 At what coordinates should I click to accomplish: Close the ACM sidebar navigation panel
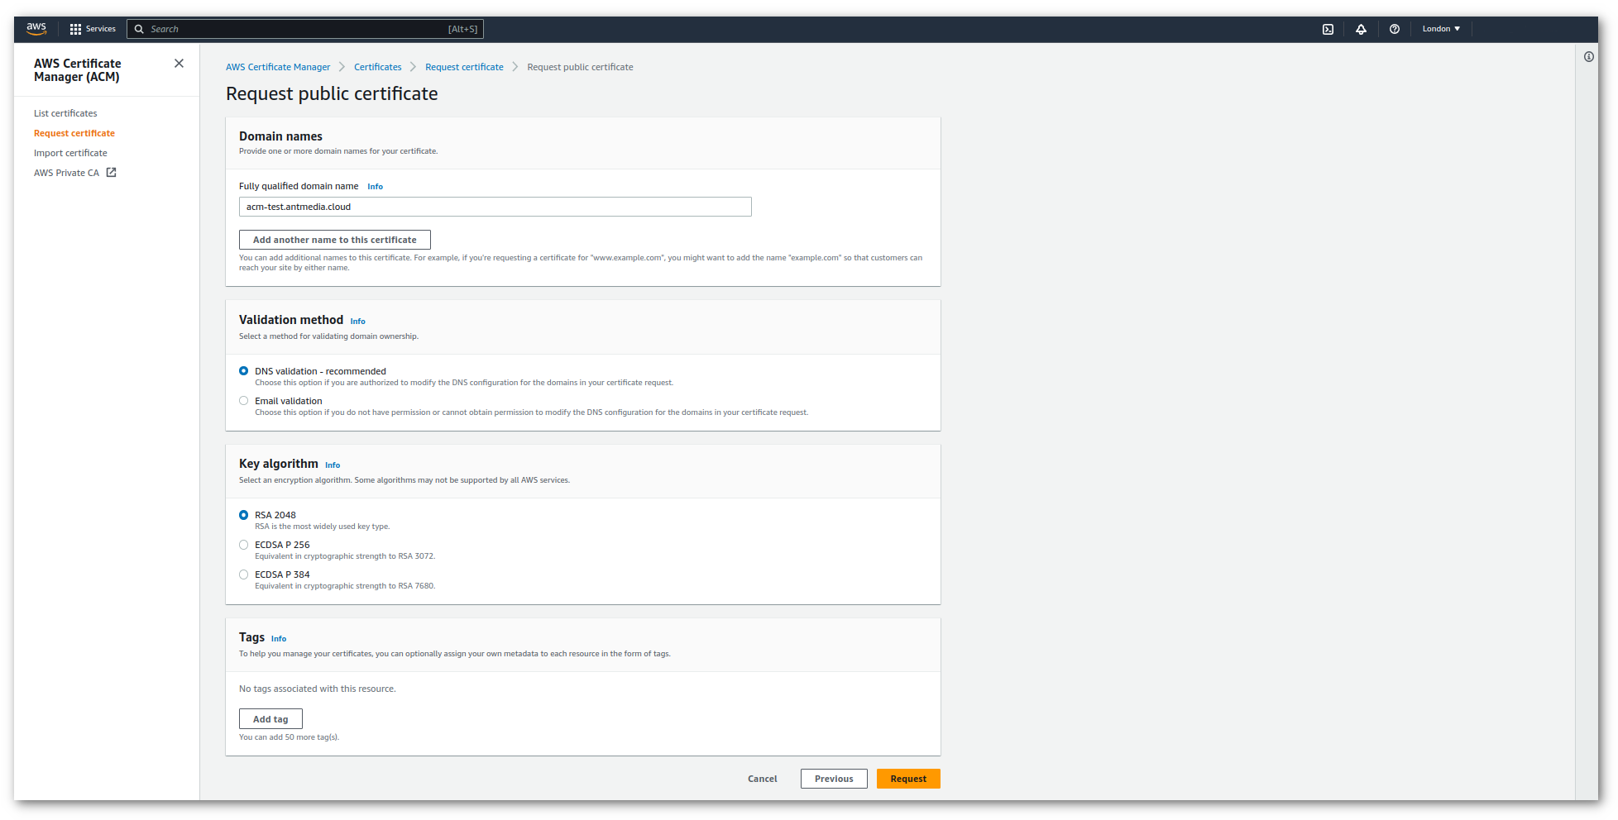[179, 64]
